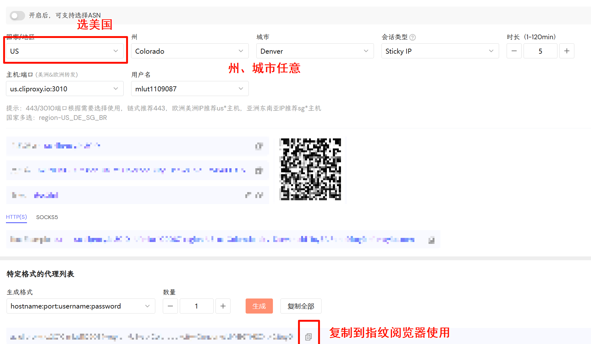This screenshot has height=344, width=591.
Task: Refresh the third credential row
Action: tap(248, 195)
